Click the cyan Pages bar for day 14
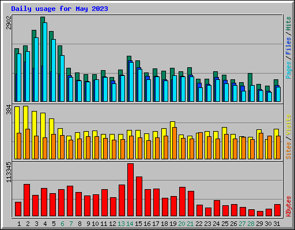 click(131, 82)
